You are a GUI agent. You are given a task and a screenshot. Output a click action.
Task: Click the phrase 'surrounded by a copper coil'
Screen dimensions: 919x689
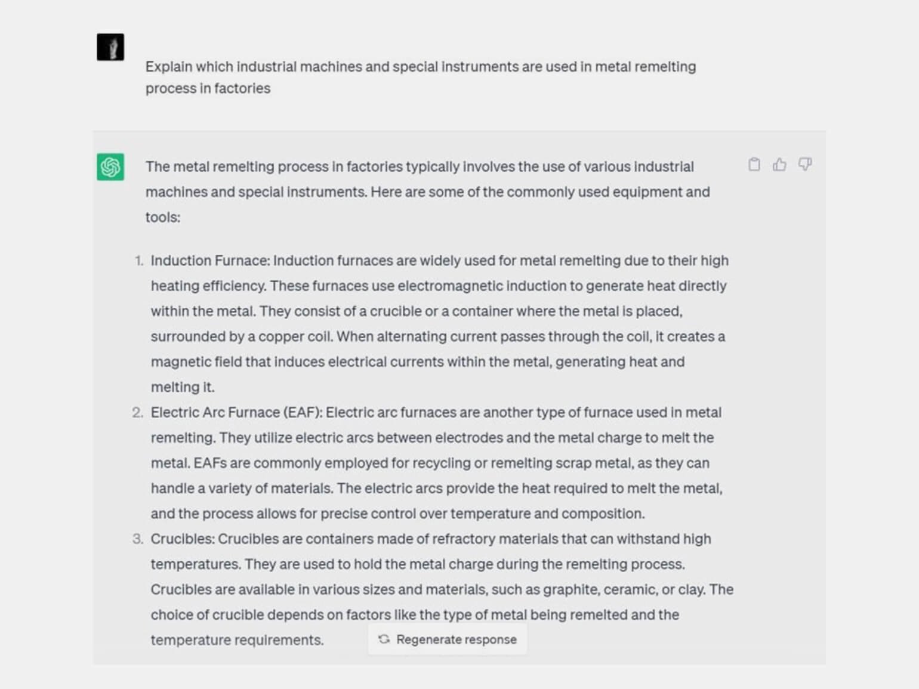(241, 336)
